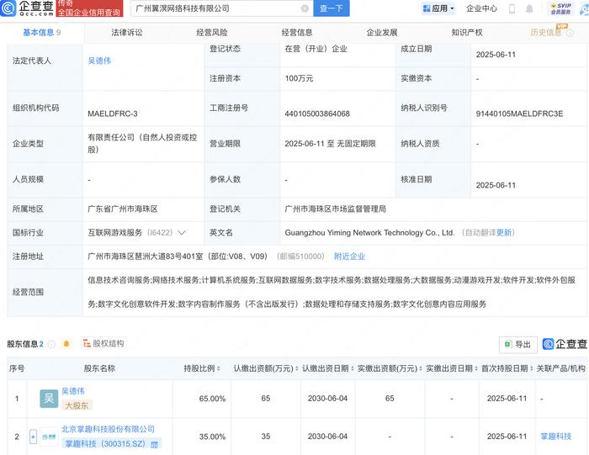Expand 互联网游戏服务 industry chevron

[x=182, y=233]
